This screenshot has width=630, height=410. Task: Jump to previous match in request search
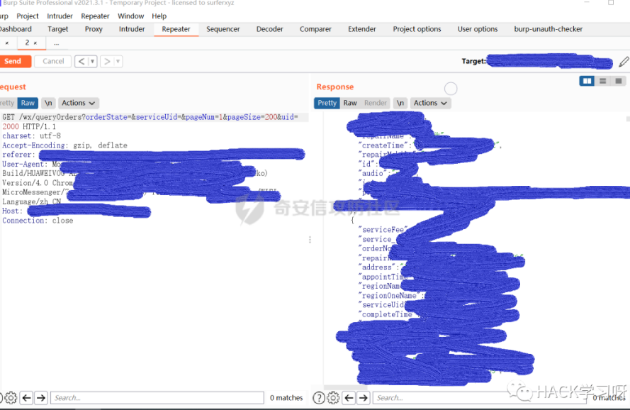(26, 398)
